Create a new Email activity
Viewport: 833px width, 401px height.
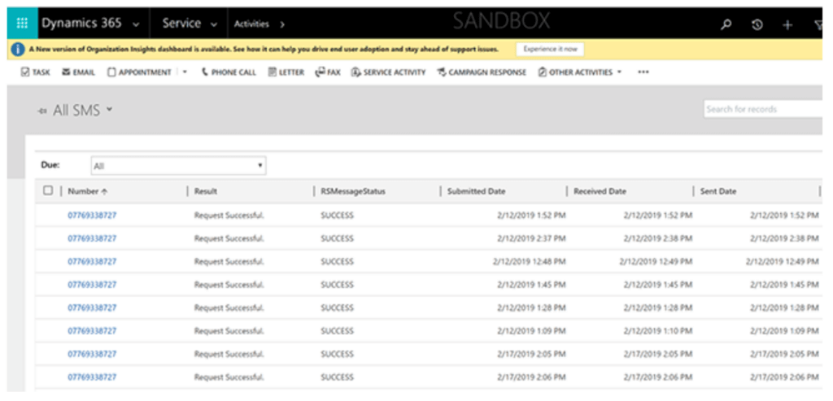(78, 72)
